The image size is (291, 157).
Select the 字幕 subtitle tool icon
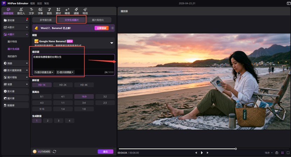pyautogui.click(x=41, y=10)
